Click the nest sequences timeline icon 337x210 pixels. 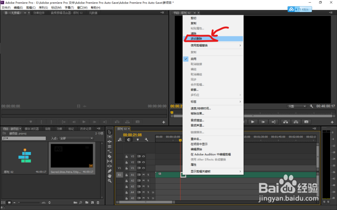(120, 140)
